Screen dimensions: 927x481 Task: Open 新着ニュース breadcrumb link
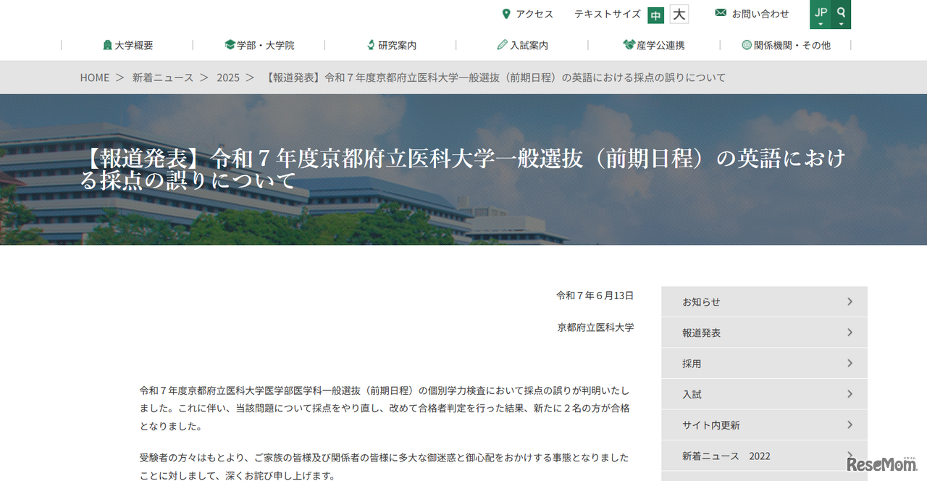coord(163,78)
